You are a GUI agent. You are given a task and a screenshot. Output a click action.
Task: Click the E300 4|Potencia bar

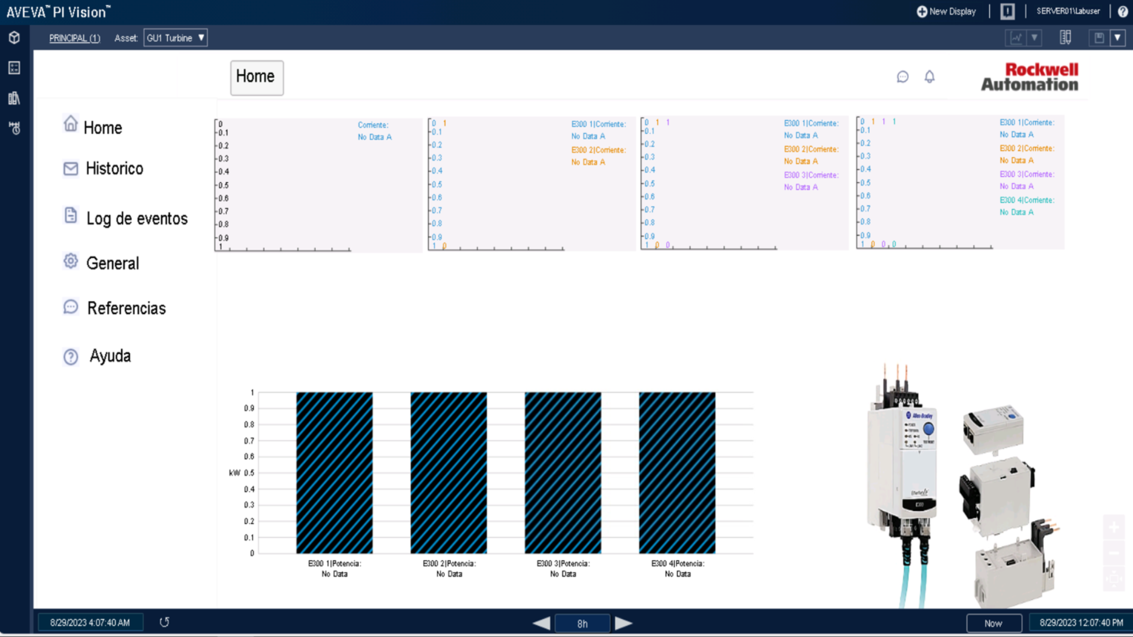pyautogui.click(x=677, y=473)
